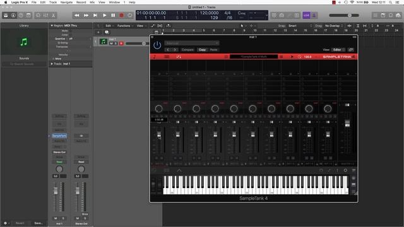Click the SampleTank 4 Multi preset name field

point(254,57)
